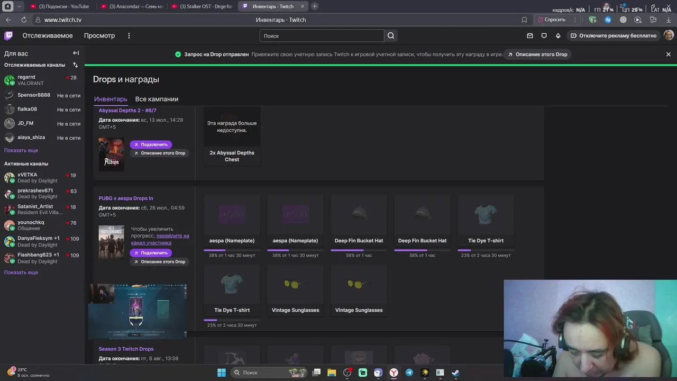Bookmark this page in the address bar
The width and height of the screenshot is (677, 381).
(524, 20)
